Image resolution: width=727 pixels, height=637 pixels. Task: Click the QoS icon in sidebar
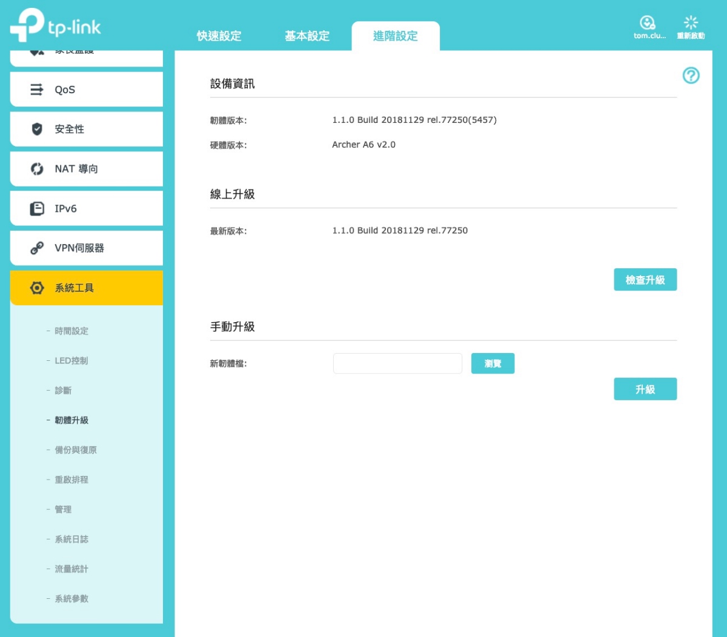tap(37, 90)
